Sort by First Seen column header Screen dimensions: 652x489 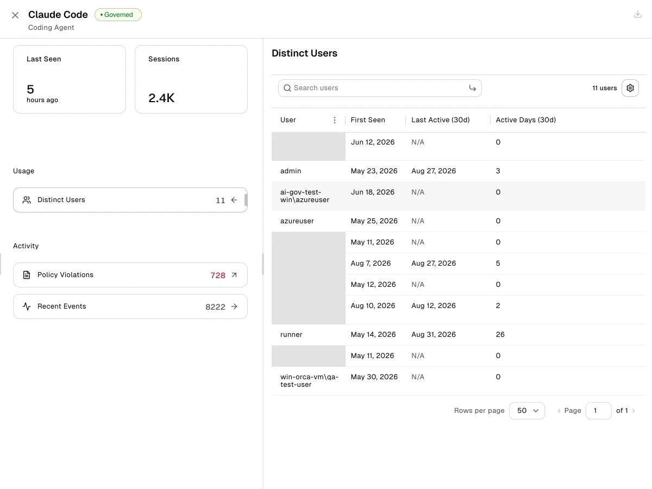pos(368,120)
